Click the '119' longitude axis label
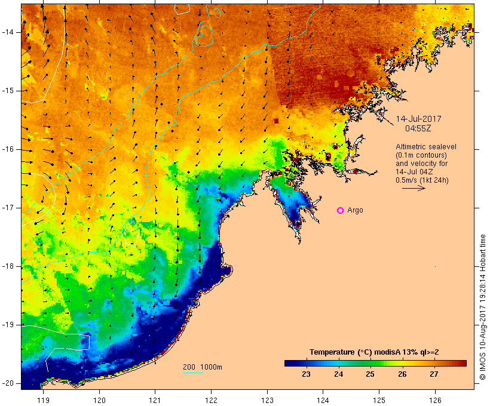Screen dimensions: 490x406 pyautogui.click(x=43, y=400)
